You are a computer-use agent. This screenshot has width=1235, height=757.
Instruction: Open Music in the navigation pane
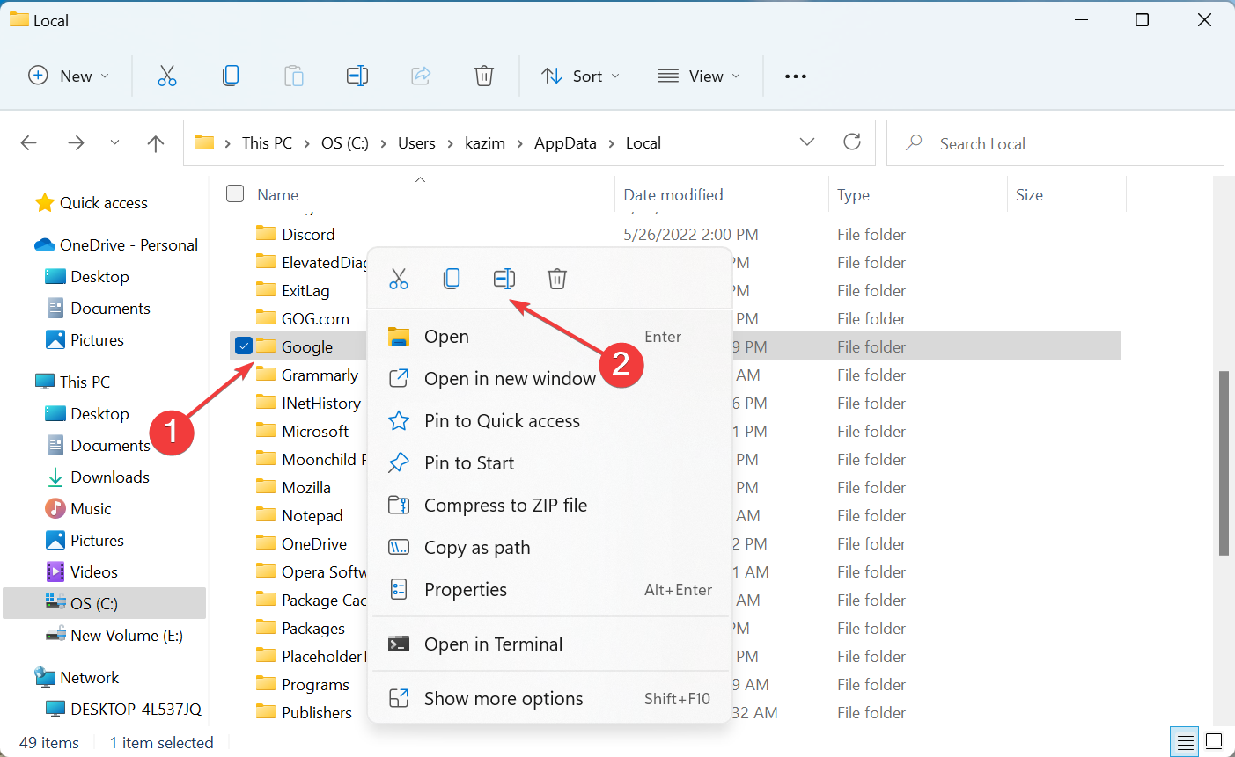pyautogui.click(x=91, y=509)
